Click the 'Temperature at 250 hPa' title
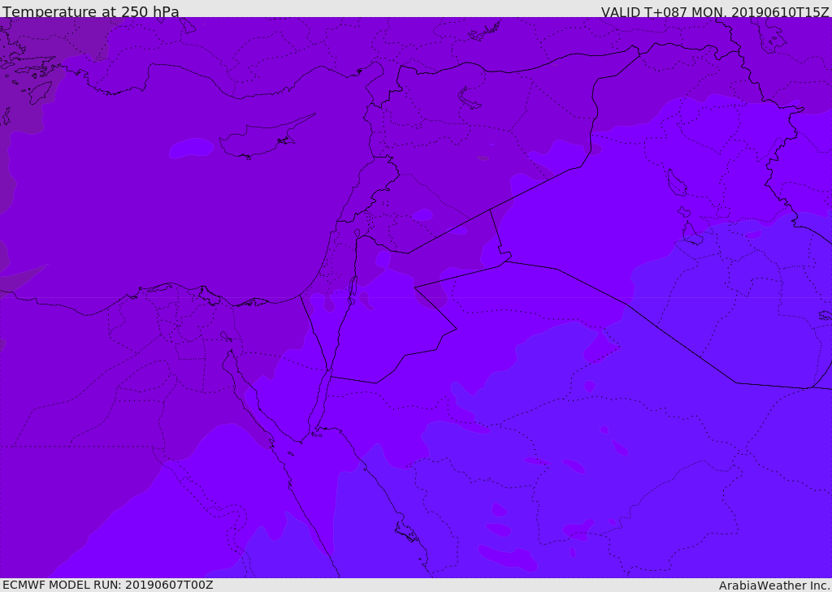 click(91, 11)
